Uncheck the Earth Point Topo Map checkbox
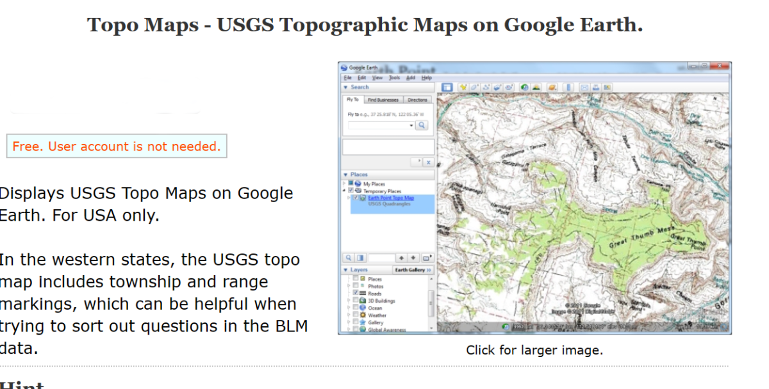Screen dimensions: 769x389 [x=356, y=198]
